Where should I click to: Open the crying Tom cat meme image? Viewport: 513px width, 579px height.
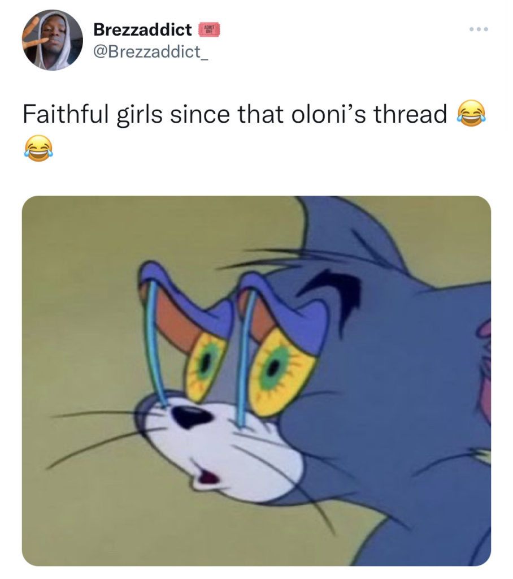[x=256, y=381]
